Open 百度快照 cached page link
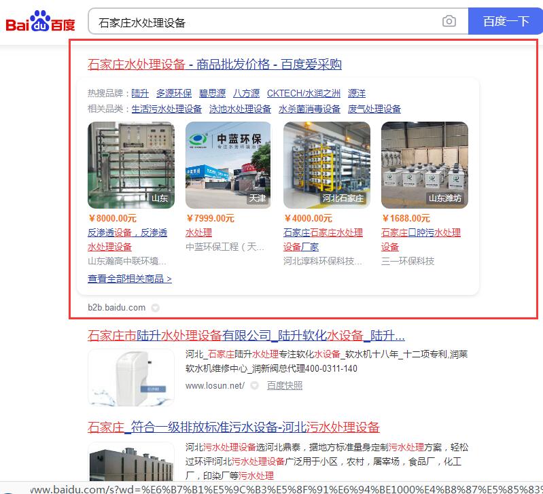 pyautogui.click(x=285, y=386)
